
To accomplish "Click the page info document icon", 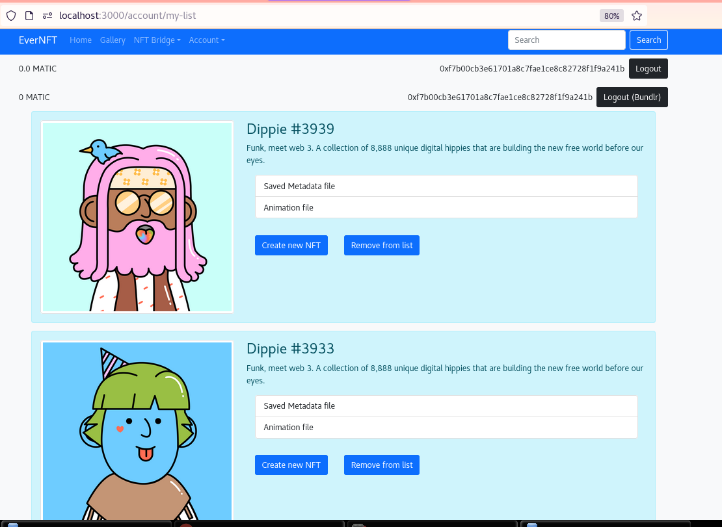I will 29,16.
